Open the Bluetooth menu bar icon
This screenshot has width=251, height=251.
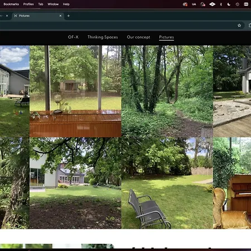221,4
